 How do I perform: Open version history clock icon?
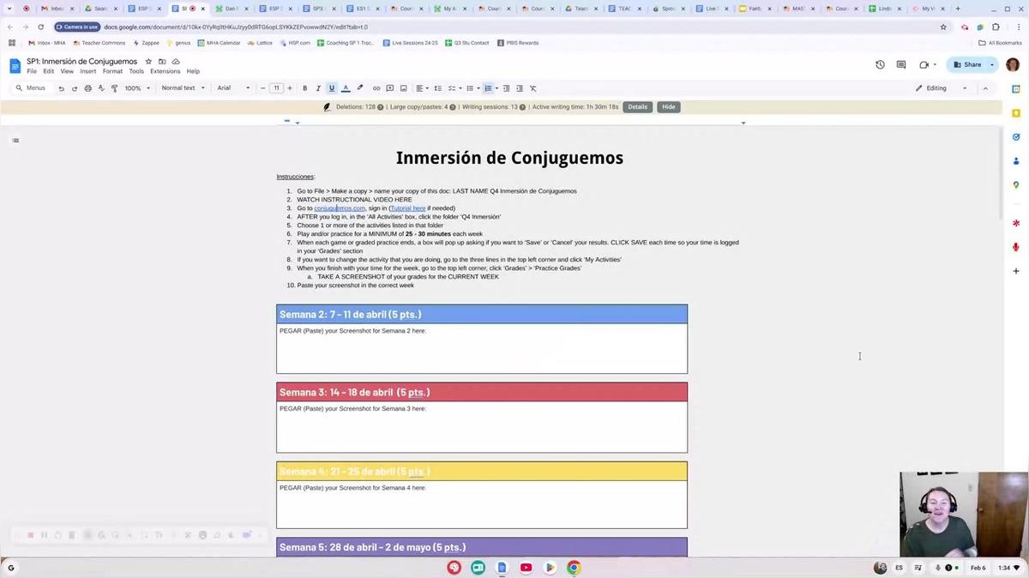pos(880,64)
